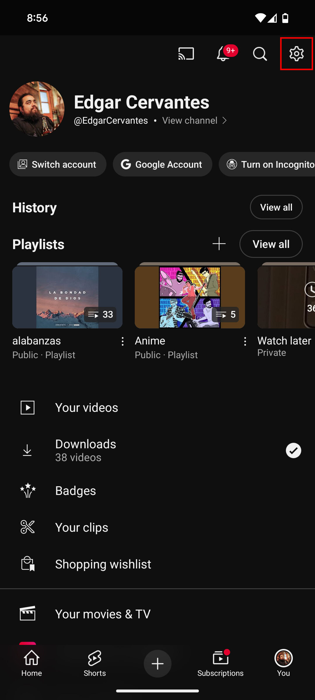Open alabanzas playlist options menu
Screen dimensions: 315x700
pos(123,341)
